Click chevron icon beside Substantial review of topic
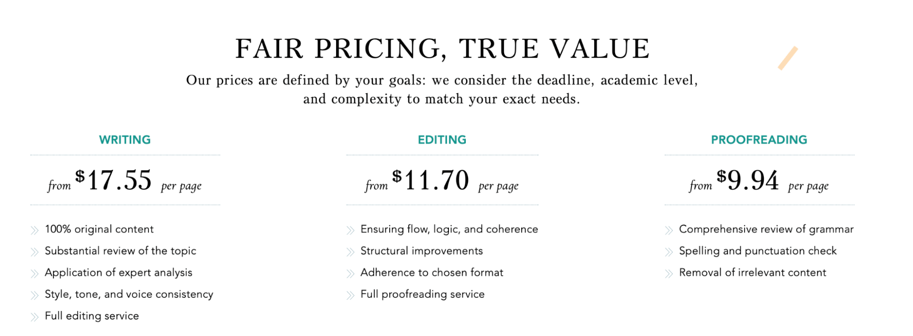 (x=35, y=252)
